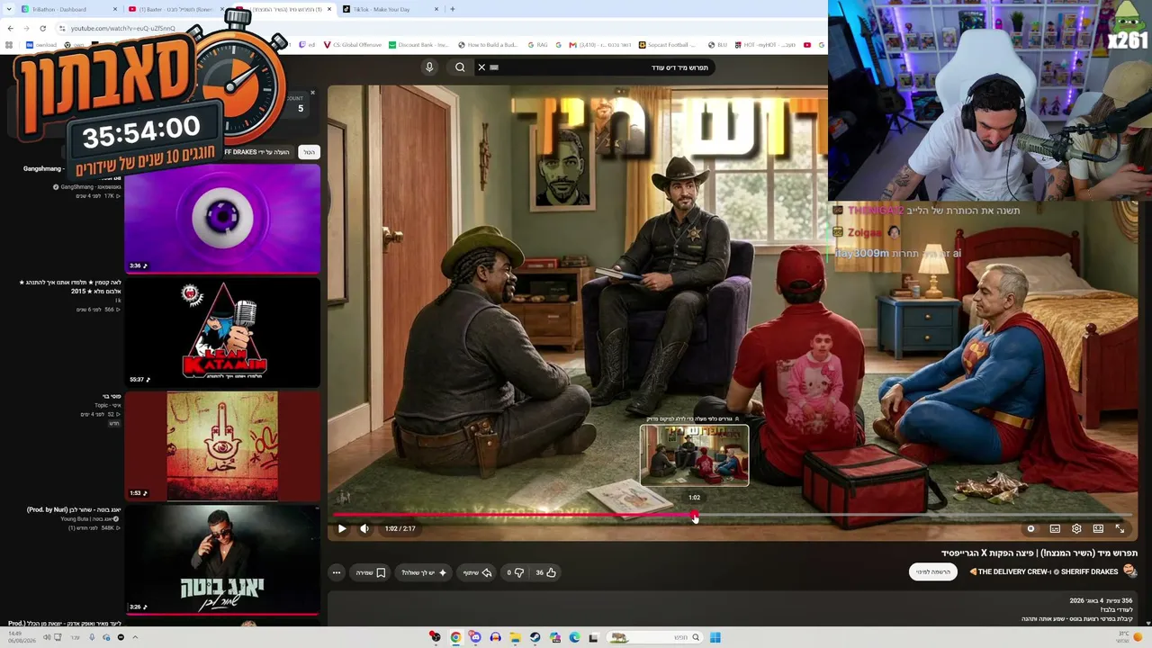Open the Leak Katamim video thumbnail
The image size is (1152, 648).
click(222, 332)
